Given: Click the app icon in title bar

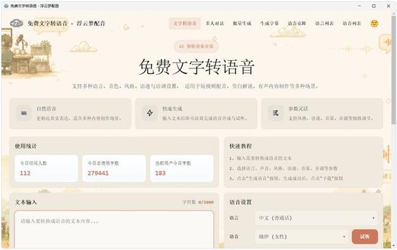Looking at the screenshot, I should pyautogui.click(x=6, y=6).
